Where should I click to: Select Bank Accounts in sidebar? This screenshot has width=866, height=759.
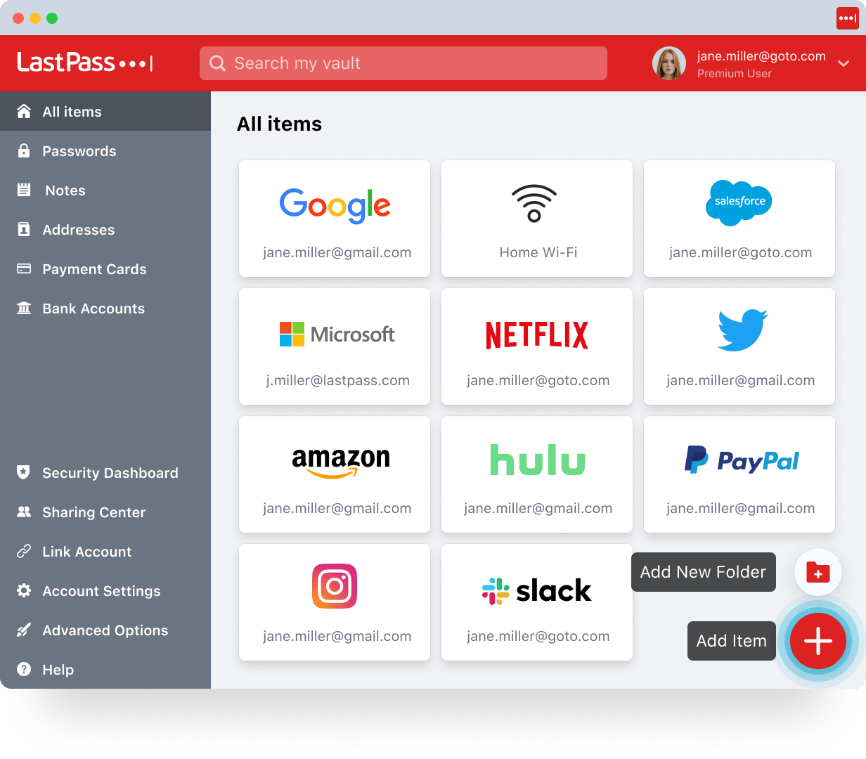tap(93, 309)
